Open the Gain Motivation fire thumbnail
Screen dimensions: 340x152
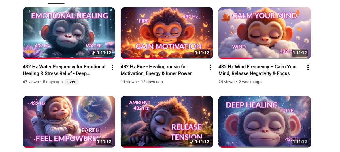167,33
